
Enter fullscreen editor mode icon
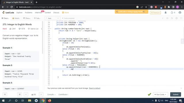181,18
